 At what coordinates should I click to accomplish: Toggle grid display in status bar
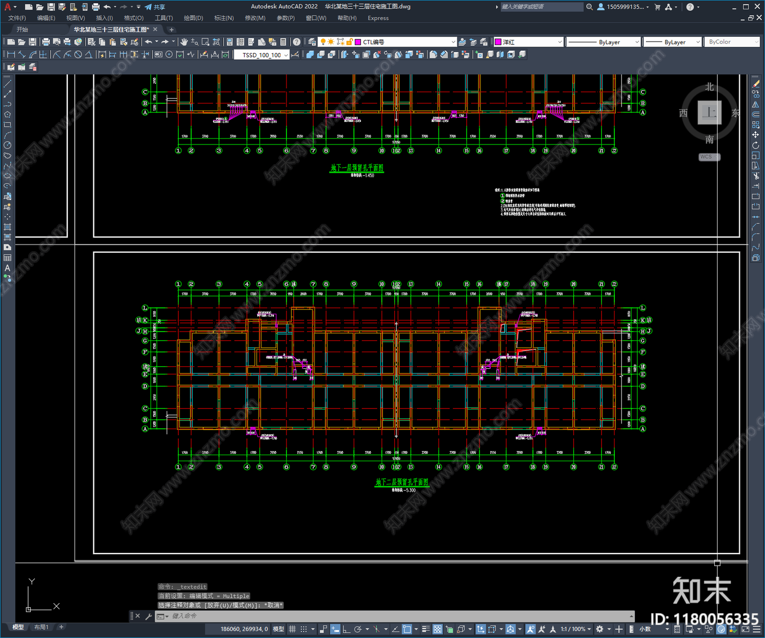(292, 629)
